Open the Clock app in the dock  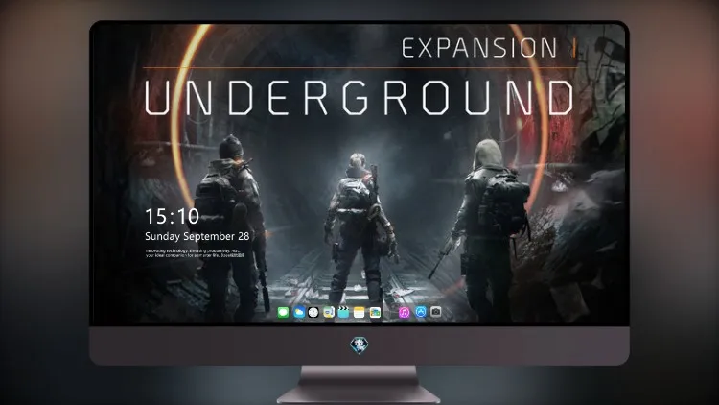click(x=313, y=313)
